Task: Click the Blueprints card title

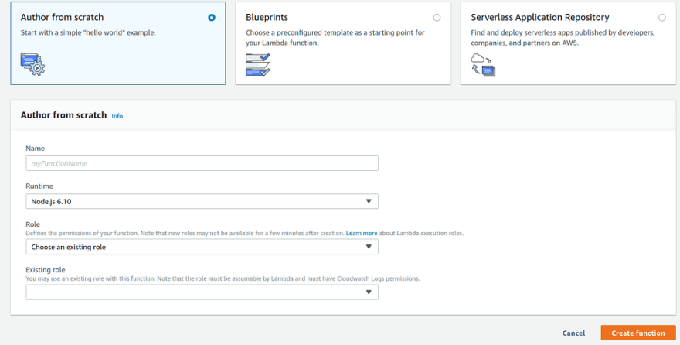Action: (267, 17)
